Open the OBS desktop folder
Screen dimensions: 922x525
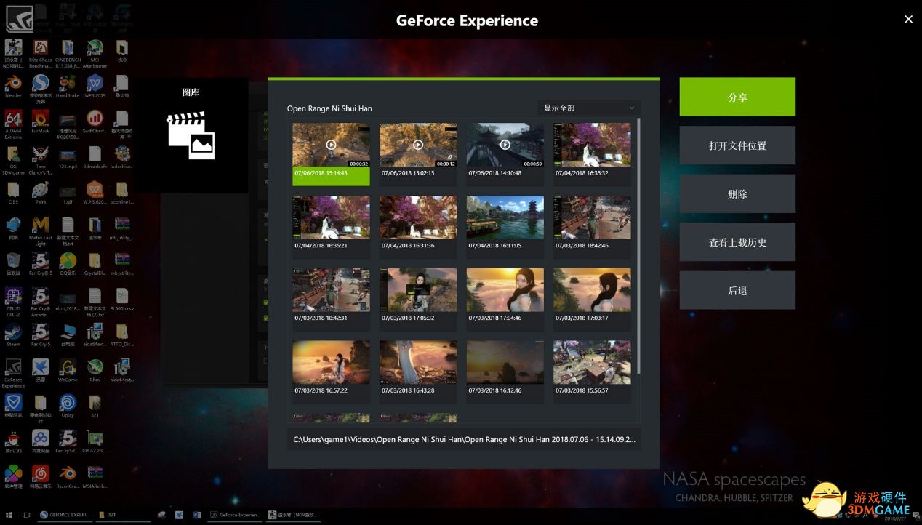(x=13, y=193)
